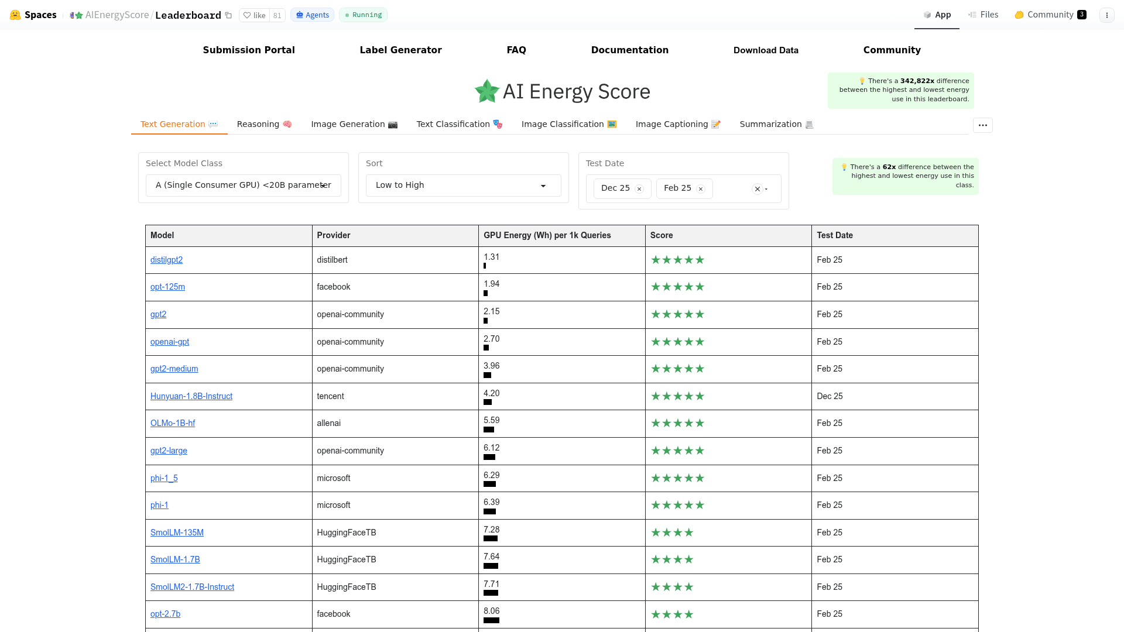The image size is (1124, 632).
Task: Open the App tab
Action: (937, 15)
